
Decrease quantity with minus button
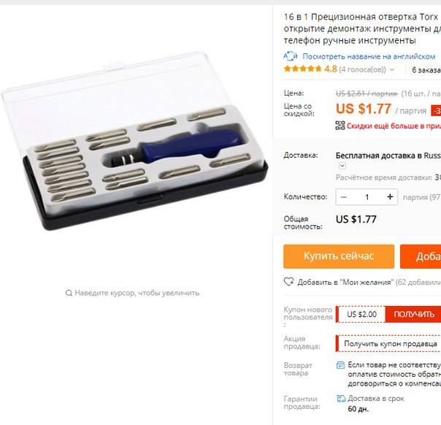pyautogui.click(x=343, y=197)
